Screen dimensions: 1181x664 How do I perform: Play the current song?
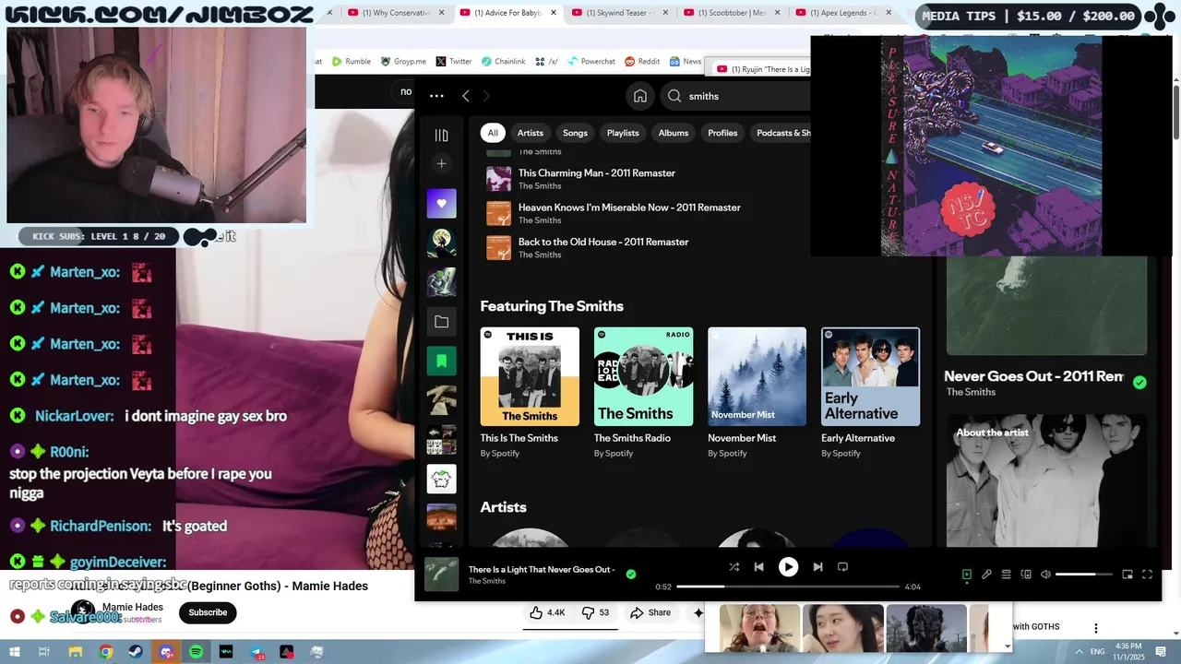point(788,567)
